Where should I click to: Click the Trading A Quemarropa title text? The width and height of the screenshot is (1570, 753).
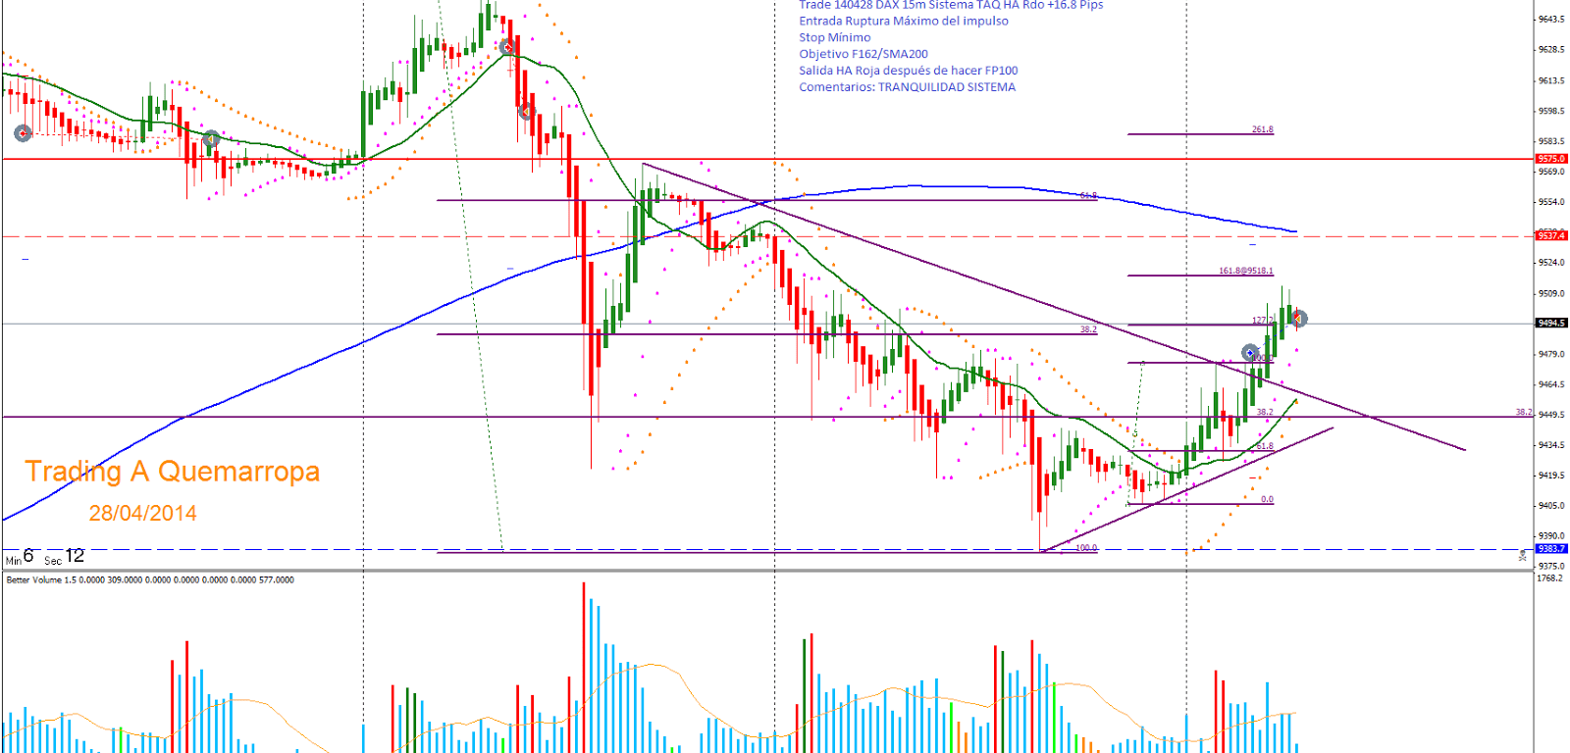173,472
